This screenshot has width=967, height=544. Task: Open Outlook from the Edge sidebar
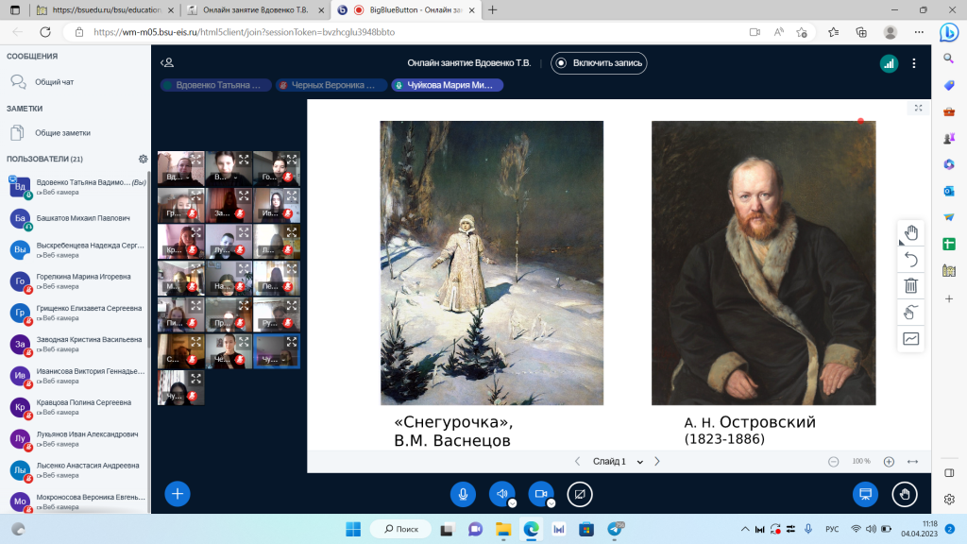(x=949, y=191)
